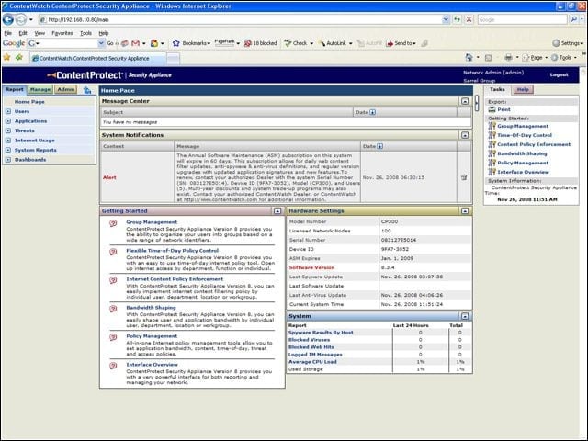Click the Google toolbar Bookmarks star

tap(175, 43)
